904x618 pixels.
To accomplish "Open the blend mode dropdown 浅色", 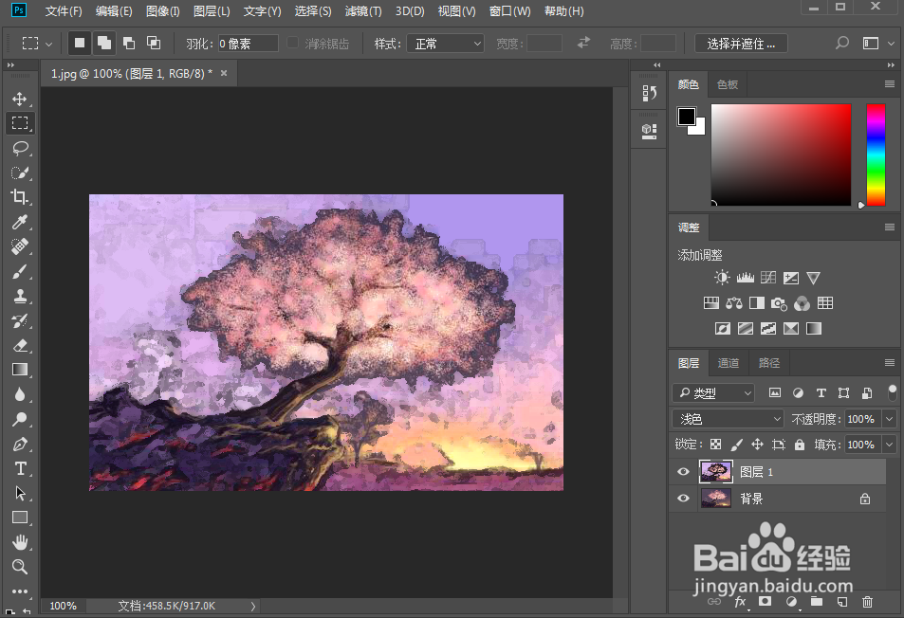I will click(x=729, y=419).
